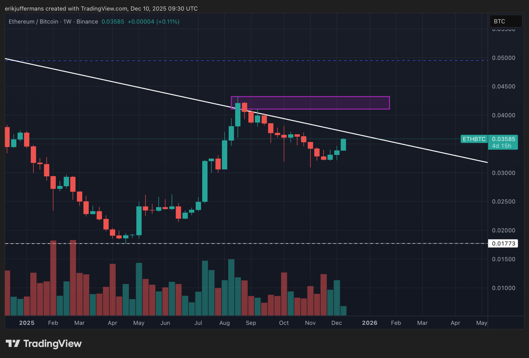The image size is (529, 358).
Task: Click the Dec label on time axis
Action: pos(336,323)
